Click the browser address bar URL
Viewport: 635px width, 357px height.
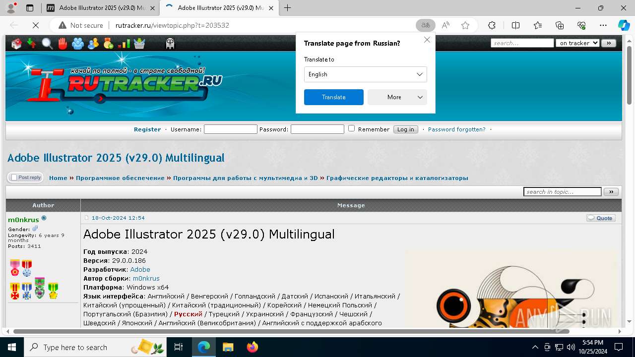coord(172,25)
